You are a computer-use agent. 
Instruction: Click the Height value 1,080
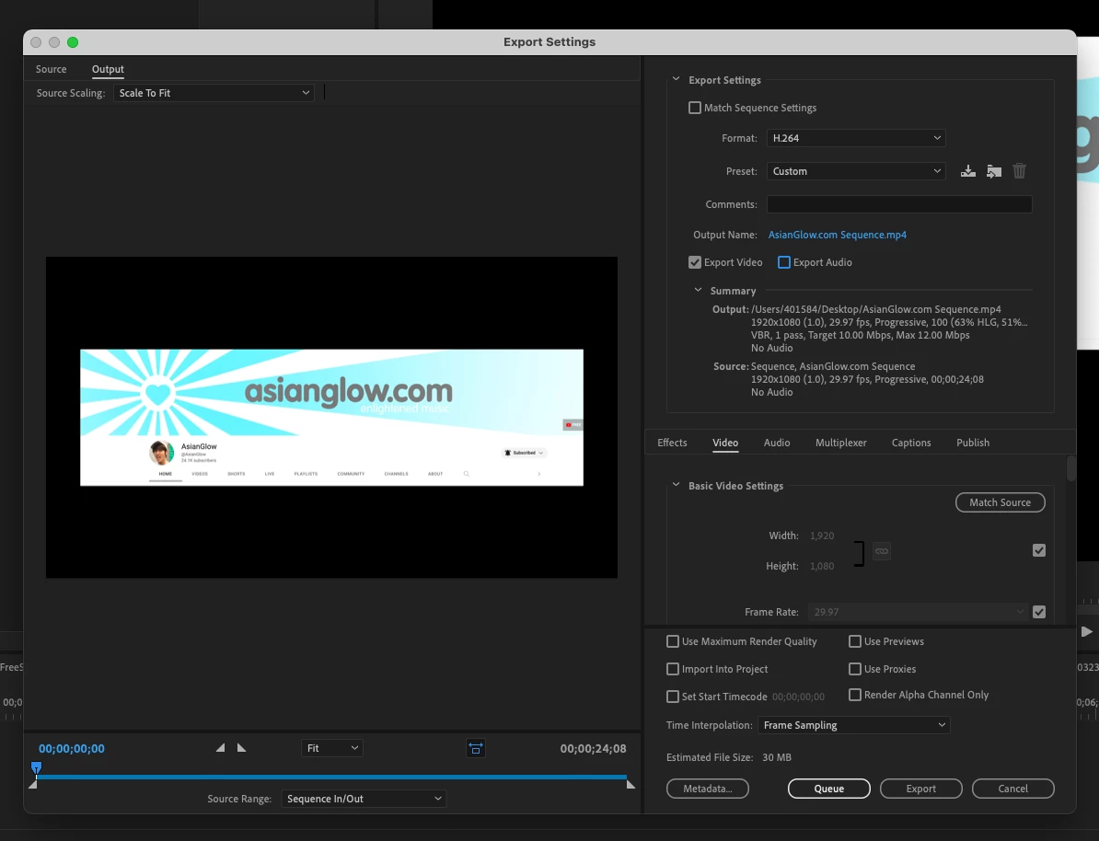822,566
